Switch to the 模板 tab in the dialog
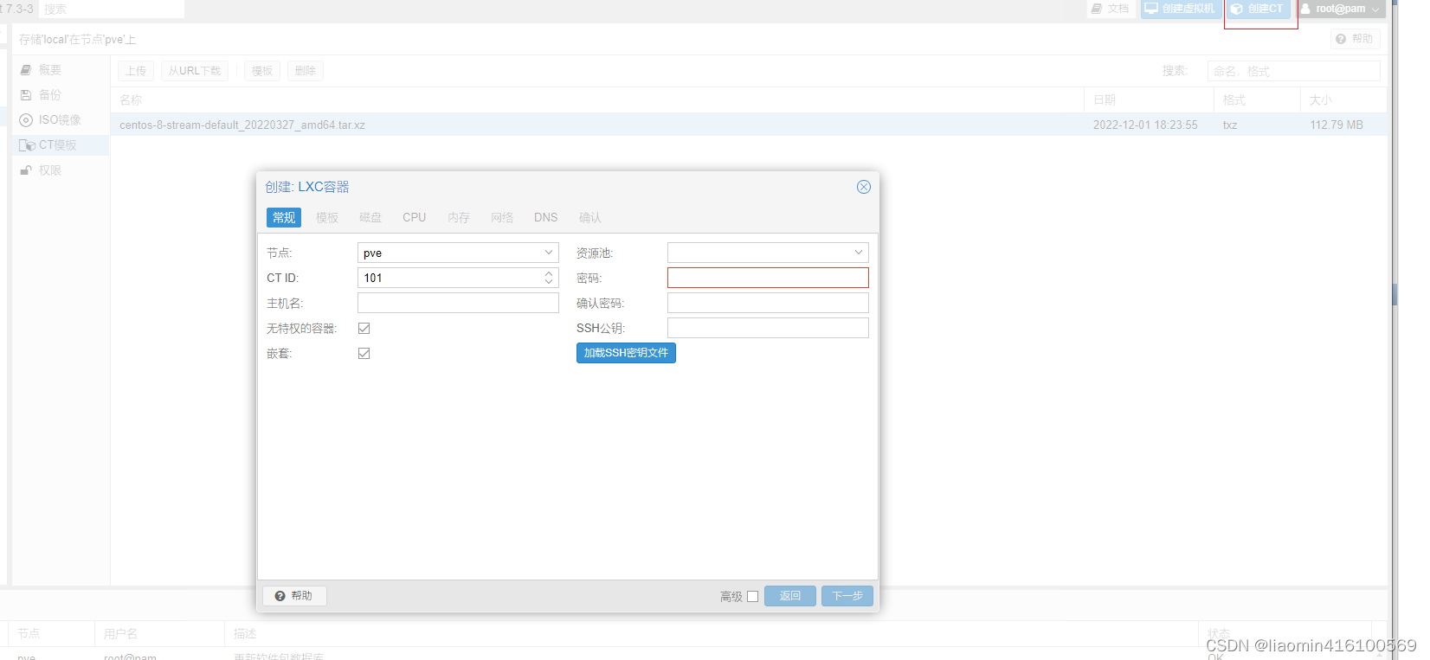Screen dimensions: 1430x660 pyautogui.click(x=327, y=217)
